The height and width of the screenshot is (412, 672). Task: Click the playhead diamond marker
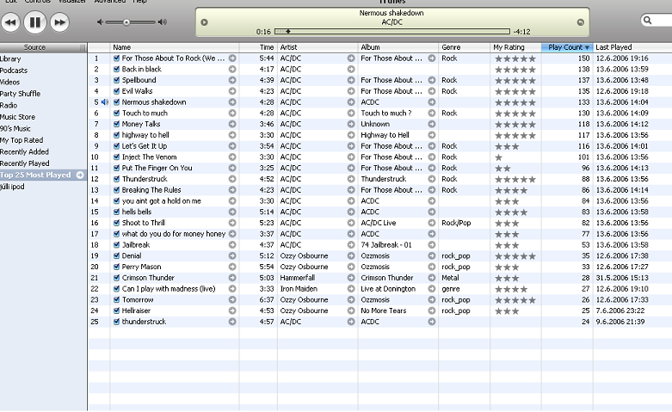(x=288, y=31)
